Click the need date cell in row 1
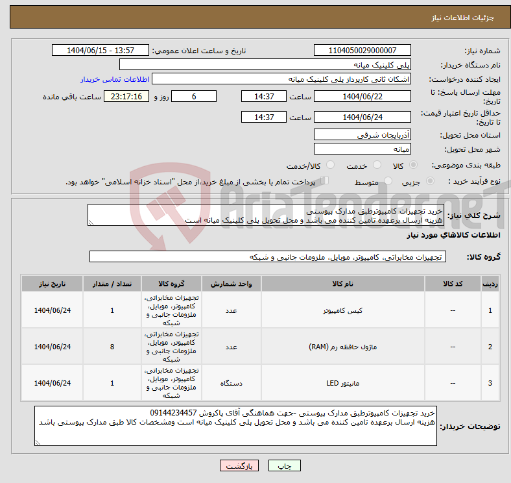 (52, 310)
